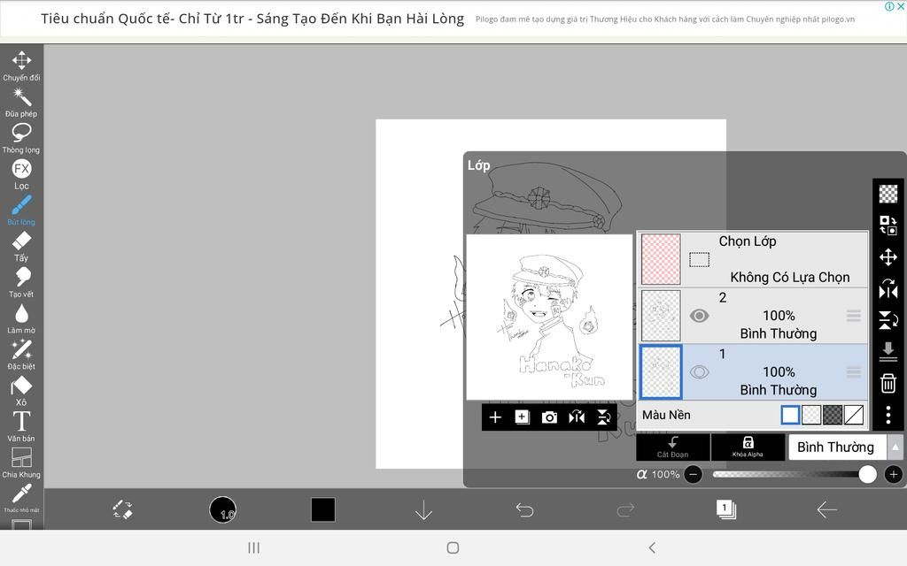Tap the left back arrow in bottom bar
The width and height of the screenshot is (907, 566).
826,510
